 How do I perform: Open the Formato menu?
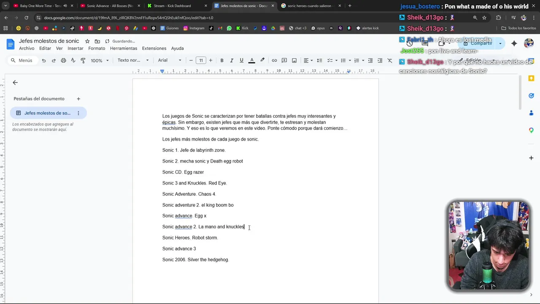[x=97, y=49]
